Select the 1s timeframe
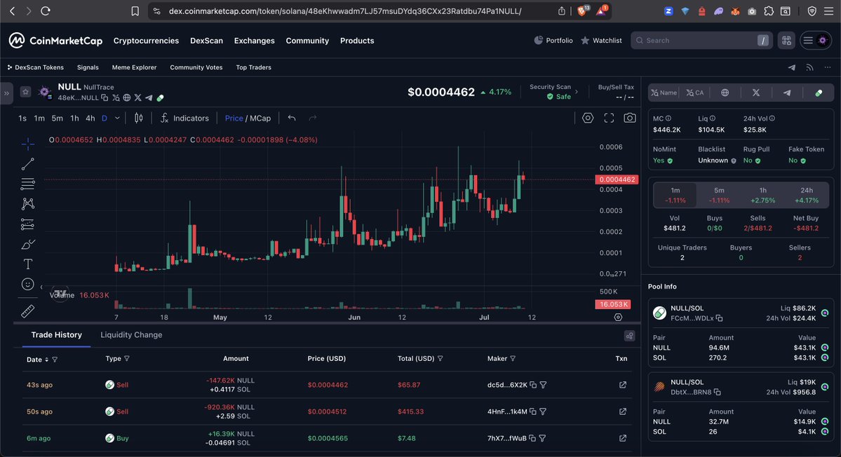The image size is (841, 457). pos(22,118)
